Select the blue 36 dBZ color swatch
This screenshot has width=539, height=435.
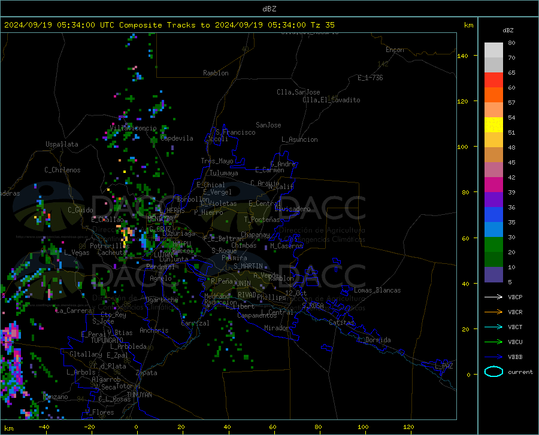[x=493, y=215]
